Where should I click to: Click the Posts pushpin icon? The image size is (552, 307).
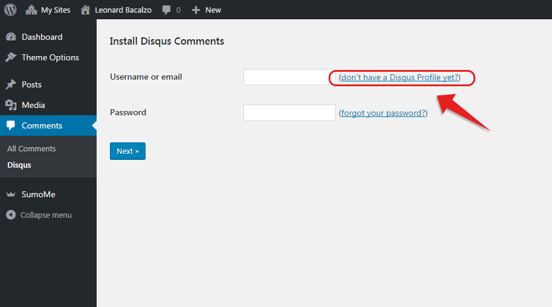point(11,84)
